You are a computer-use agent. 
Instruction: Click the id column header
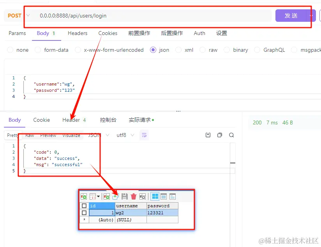click(x=102, y=206)
